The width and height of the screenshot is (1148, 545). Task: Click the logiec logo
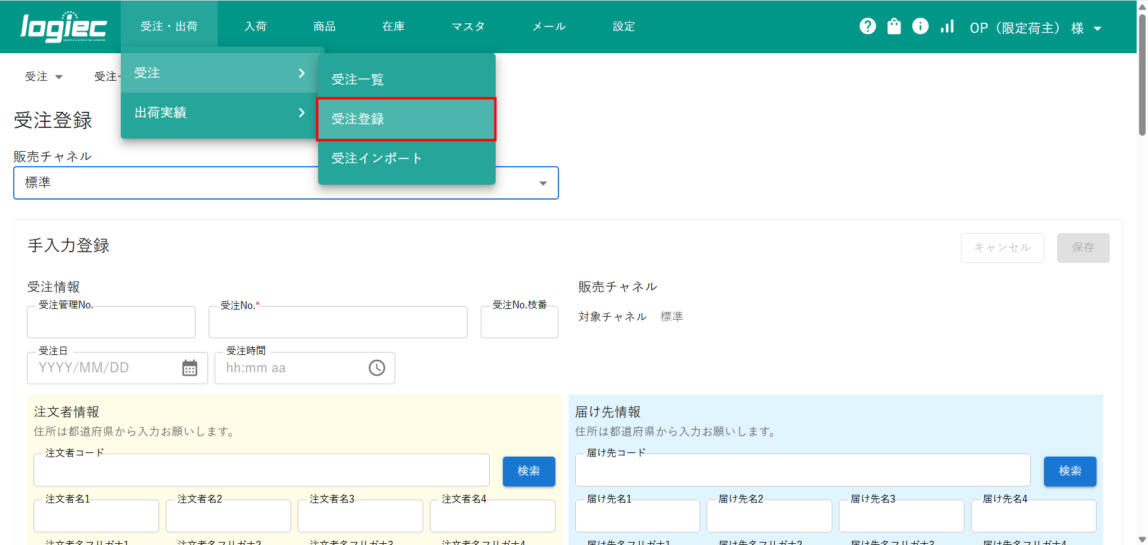click(63, 27)
